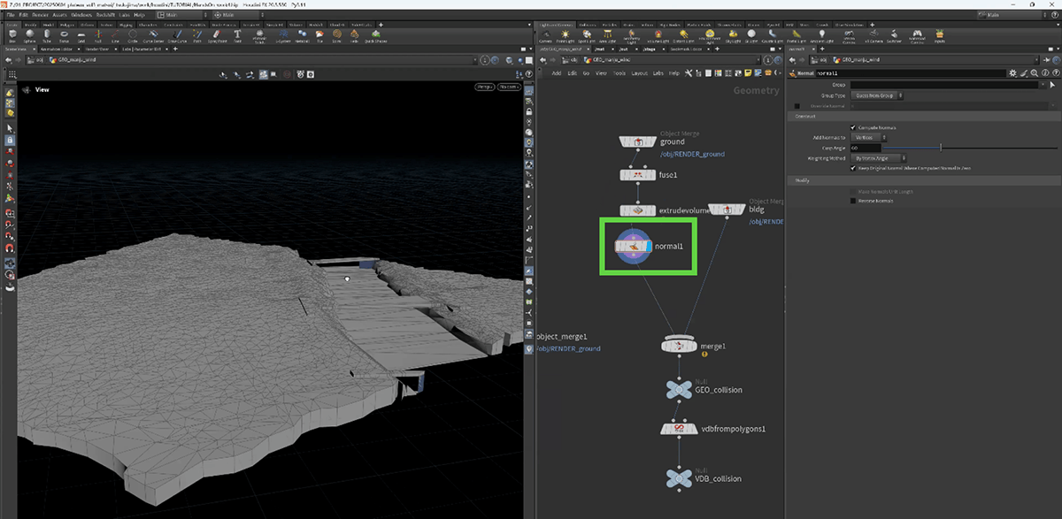Viewport: 1062px width, 519px height.
Task: Click the vdbfrompolygons1 node icon
Action: point(679,429)
